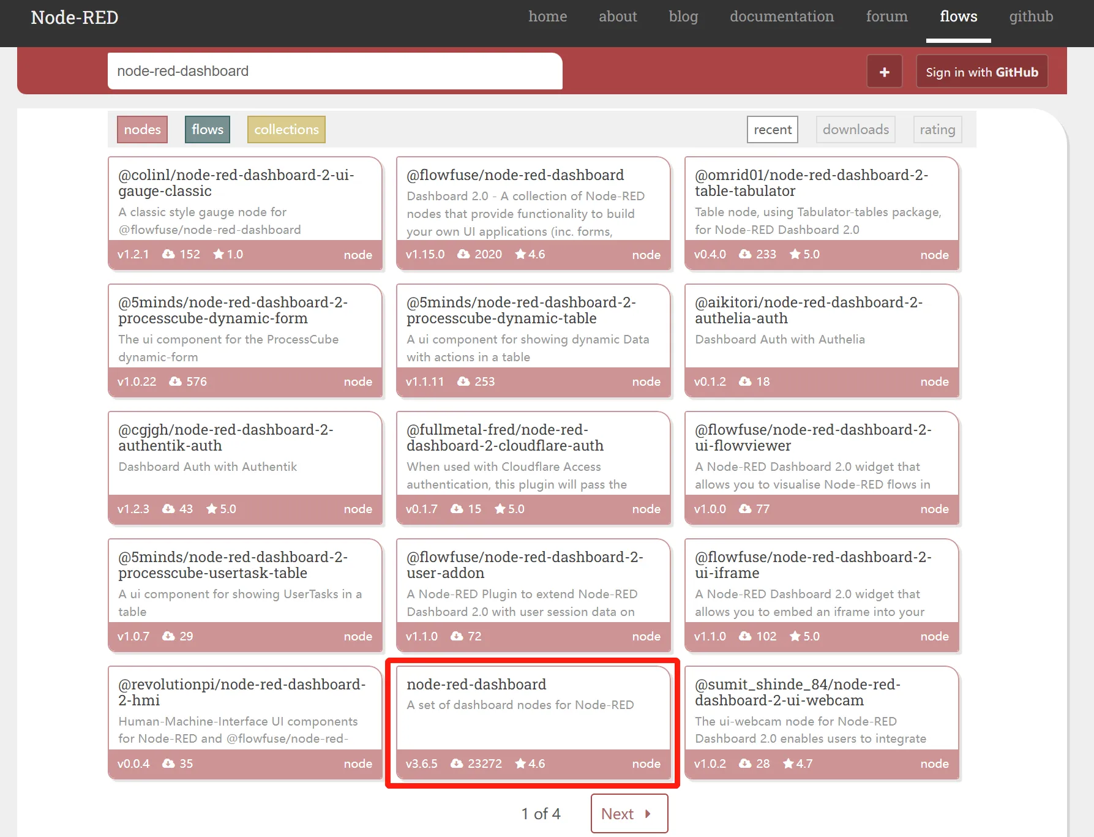Open the blog page

pos(683,17)
